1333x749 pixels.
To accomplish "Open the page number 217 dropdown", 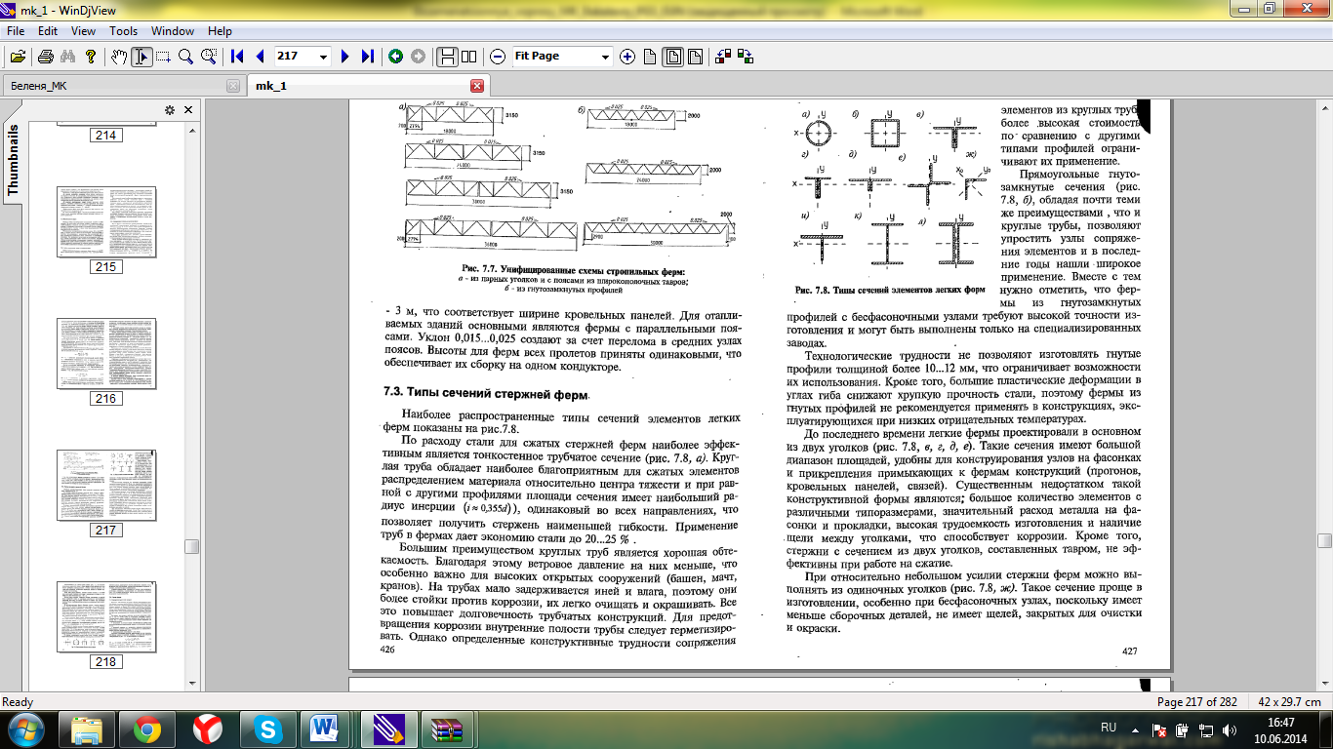I will [324, 57].
